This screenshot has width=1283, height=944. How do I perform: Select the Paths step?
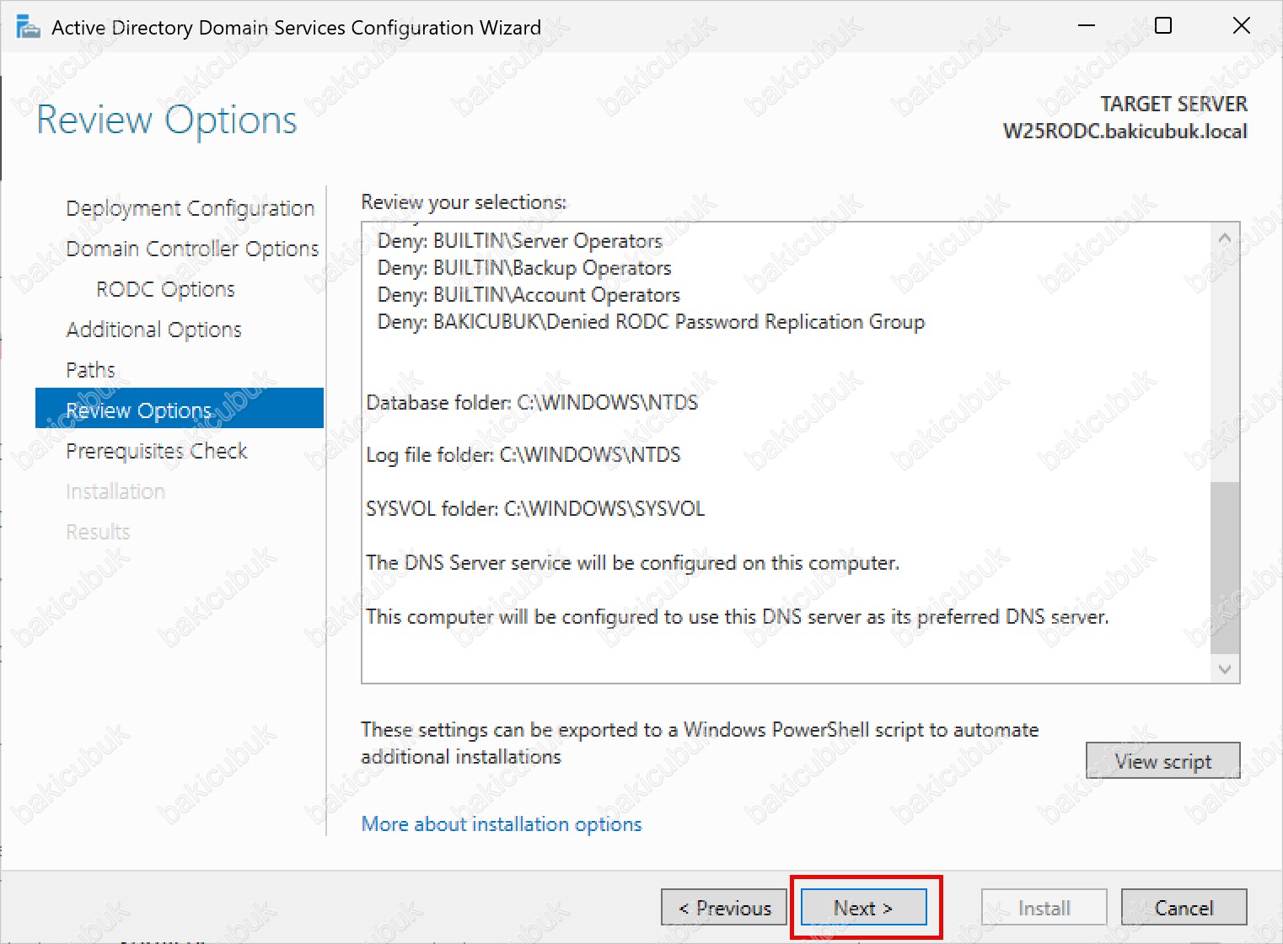pyautogui.click(x=90, y=370)
